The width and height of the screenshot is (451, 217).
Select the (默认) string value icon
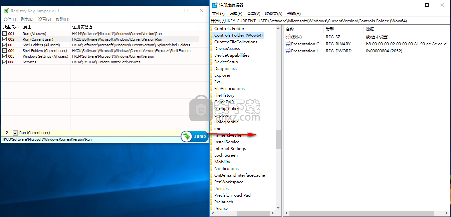(288, 37)
